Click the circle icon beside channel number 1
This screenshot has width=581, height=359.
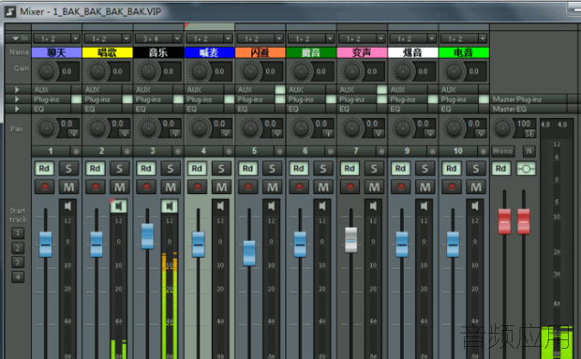coord(76,151)
